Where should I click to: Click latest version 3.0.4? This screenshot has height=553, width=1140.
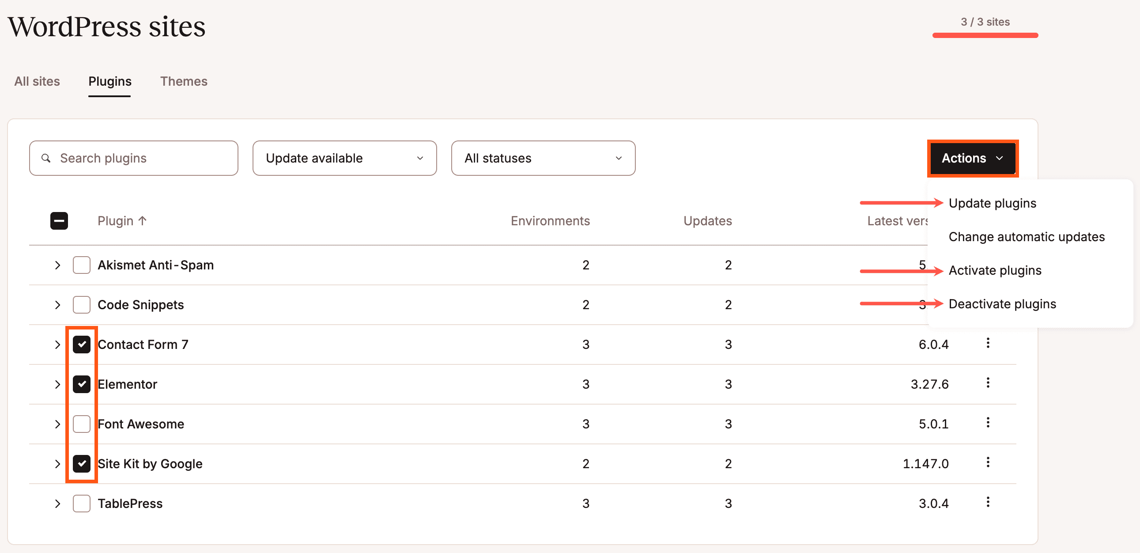[x=933, y=504]
